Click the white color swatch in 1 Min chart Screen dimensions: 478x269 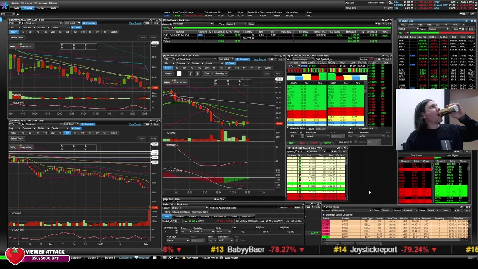(x=179, y=74)
